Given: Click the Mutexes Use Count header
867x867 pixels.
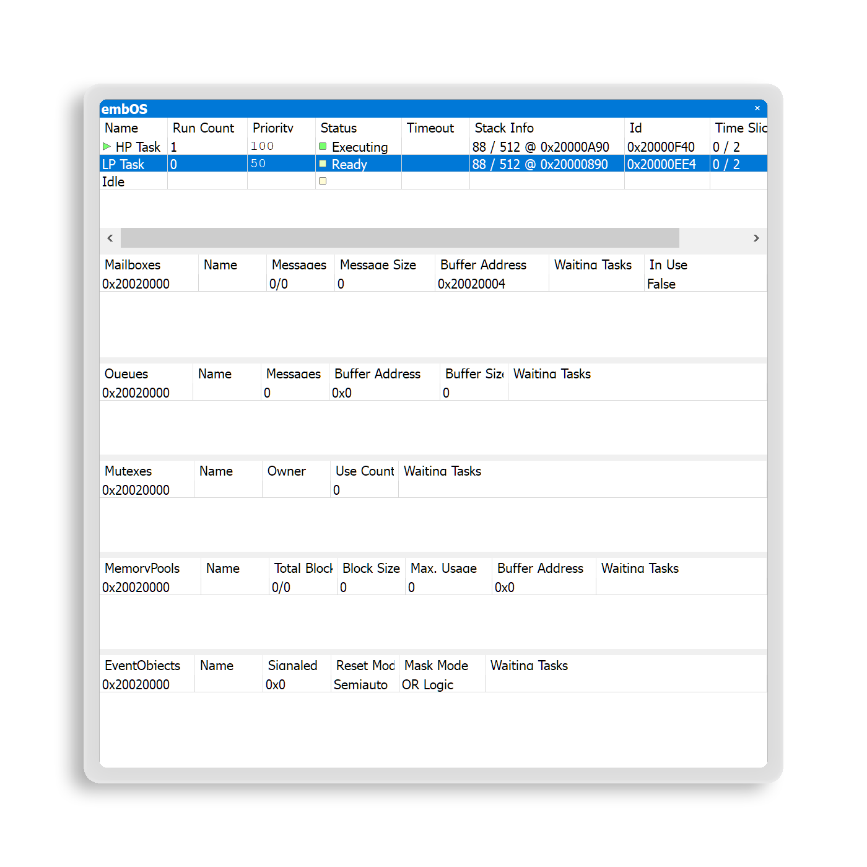Looking at the screenshot, I should pos(364,471).
